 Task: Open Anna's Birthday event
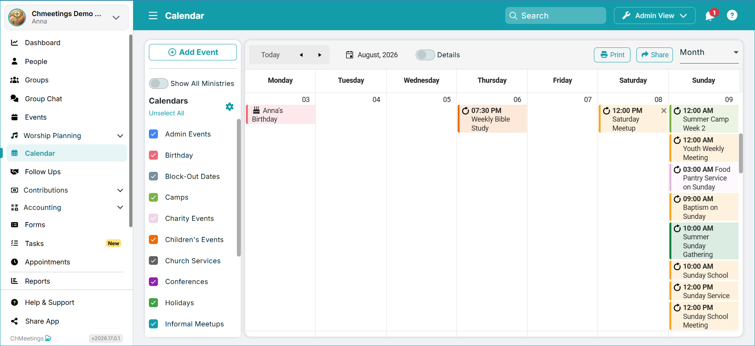[281, 115]
